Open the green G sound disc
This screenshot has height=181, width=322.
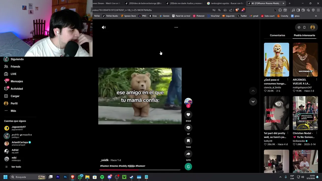click(x=188, y=167)
